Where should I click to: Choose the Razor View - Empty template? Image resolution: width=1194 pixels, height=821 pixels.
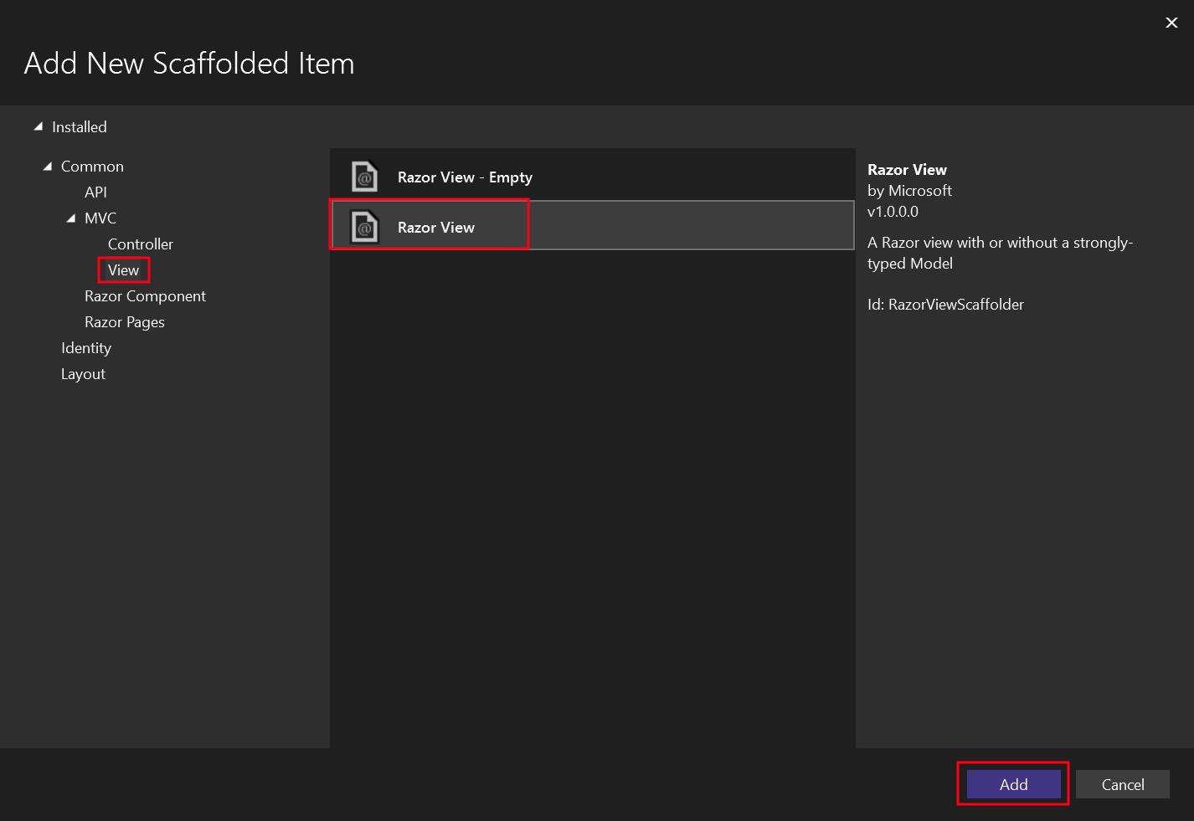pyautogui.click(x=592, y=177)
